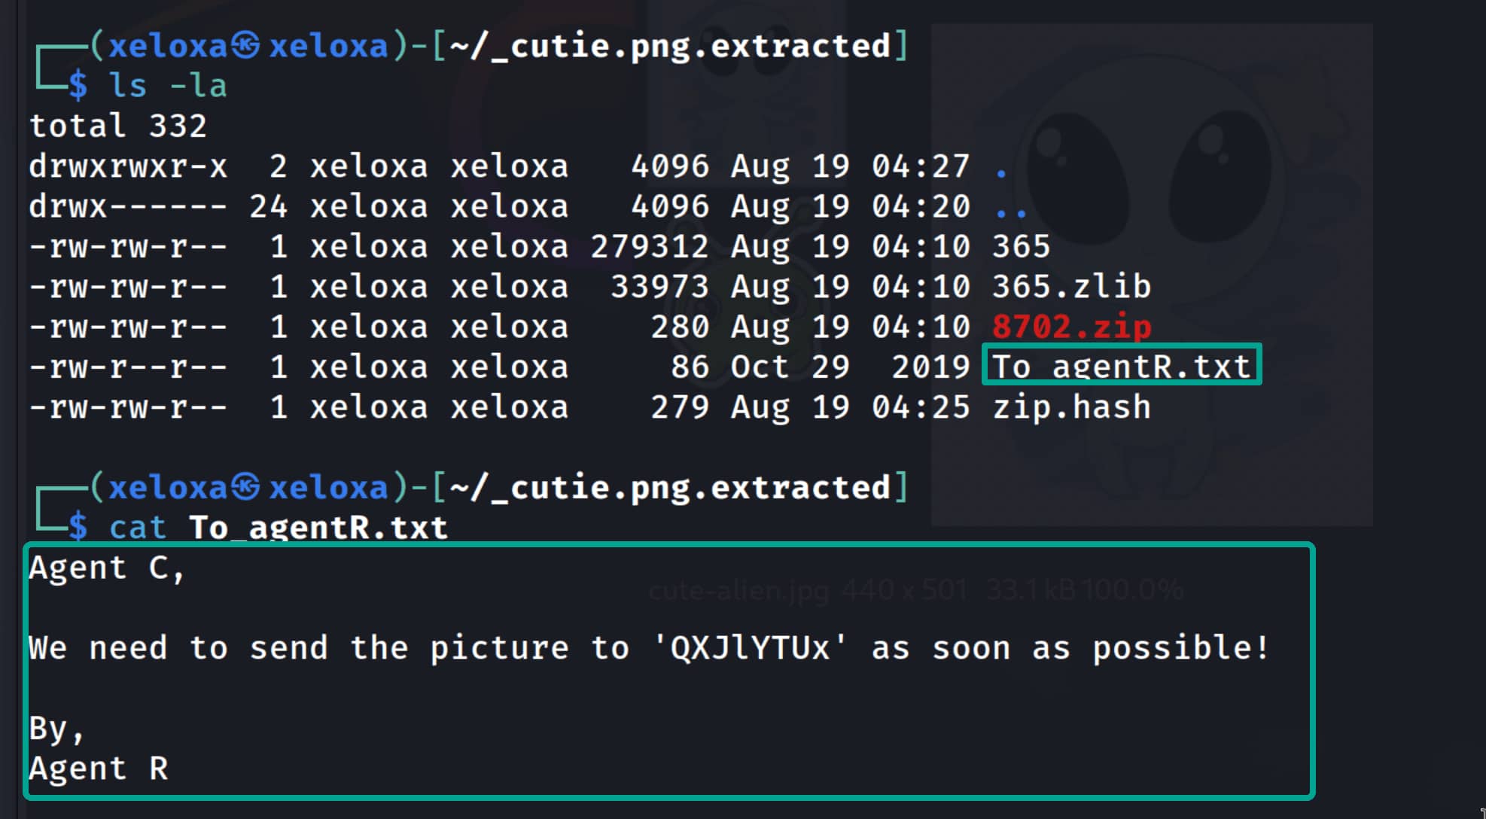Click the boxed To_agentR.txt in the file listing
This screenshot has height=819, width=1486.
pos(1121,367)
